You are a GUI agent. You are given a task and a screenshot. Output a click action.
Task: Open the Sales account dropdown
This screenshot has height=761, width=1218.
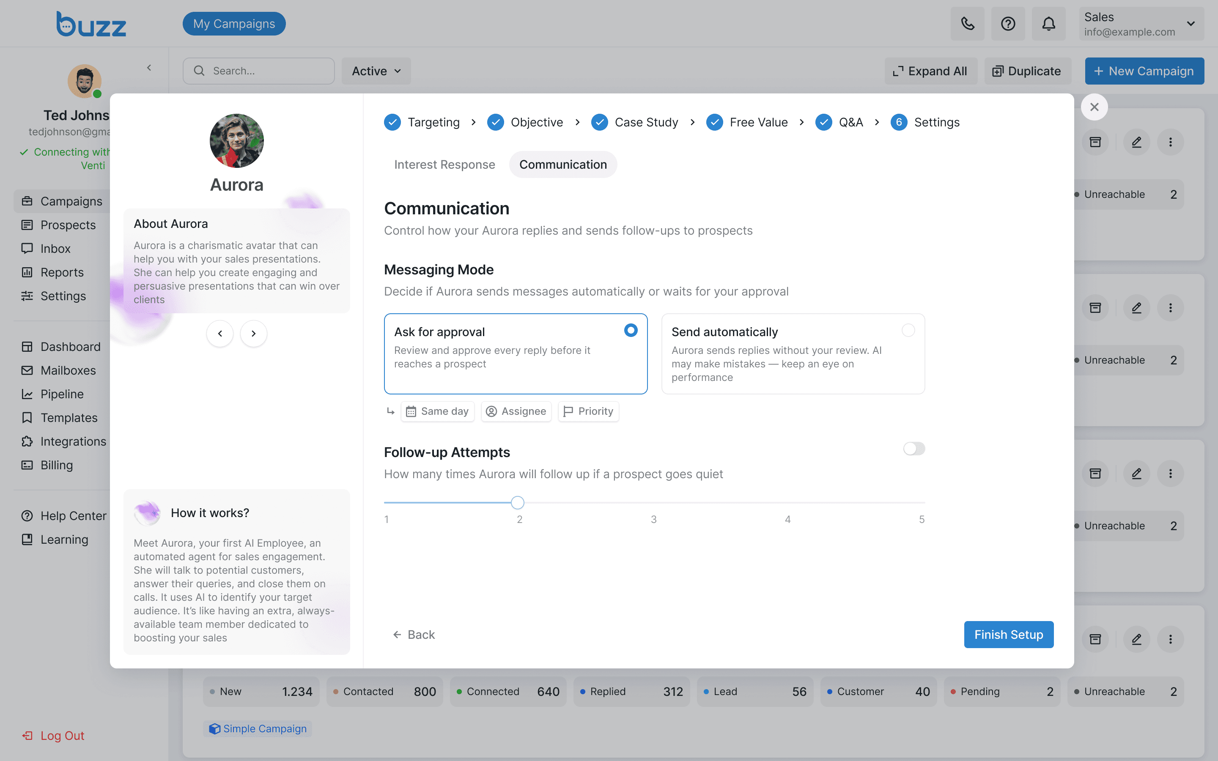(1141, 24)
